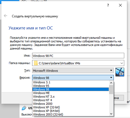Open the Тип dropdown showing Microsoft Windows

[73, 70]
